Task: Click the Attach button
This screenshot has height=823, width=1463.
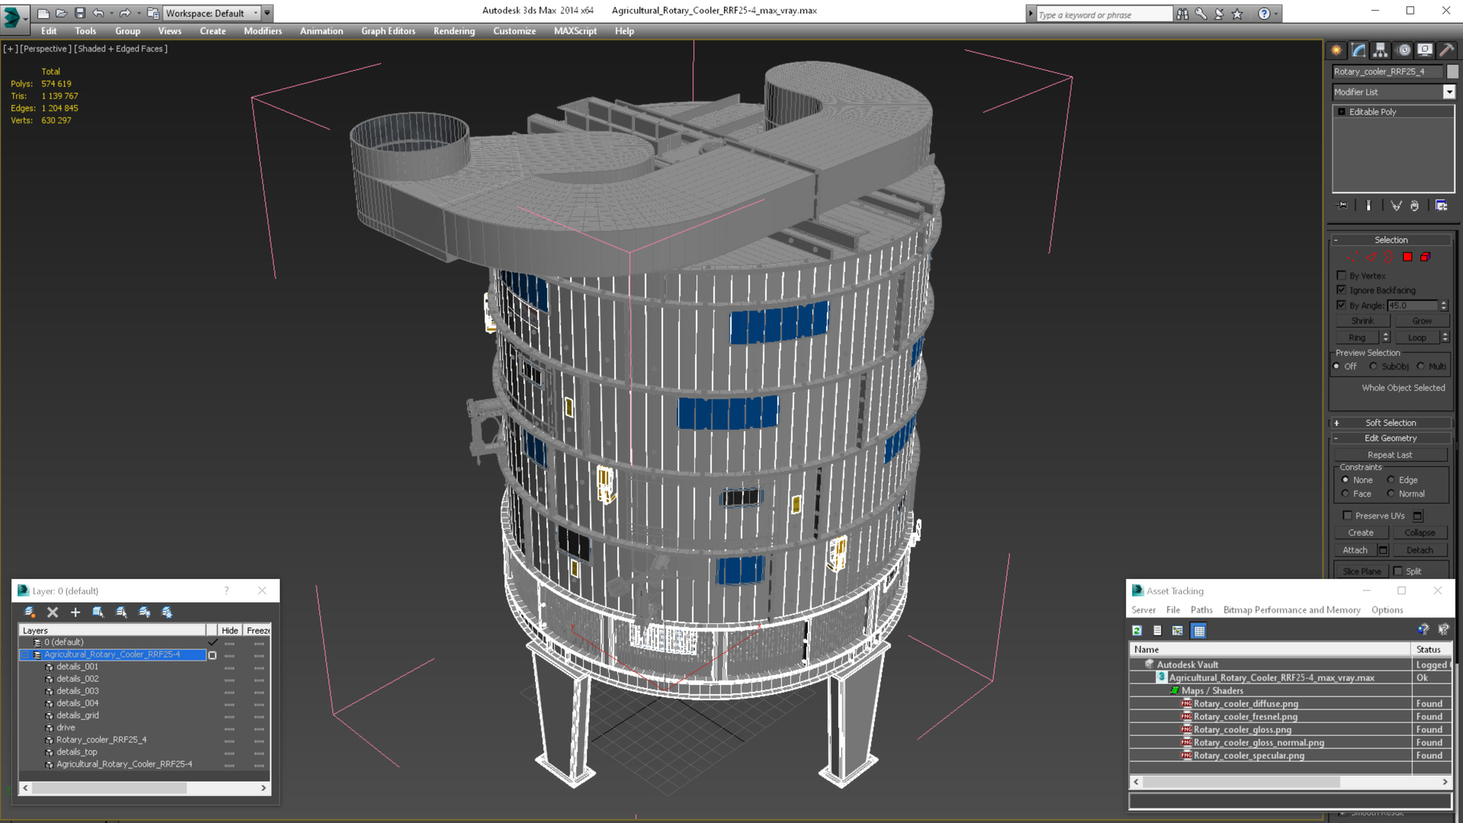Action: (1355, 550)
